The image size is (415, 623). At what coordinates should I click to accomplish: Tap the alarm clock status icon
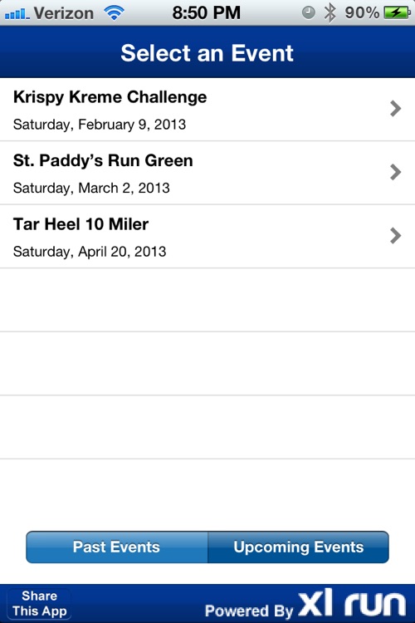[x=309, y=12]
